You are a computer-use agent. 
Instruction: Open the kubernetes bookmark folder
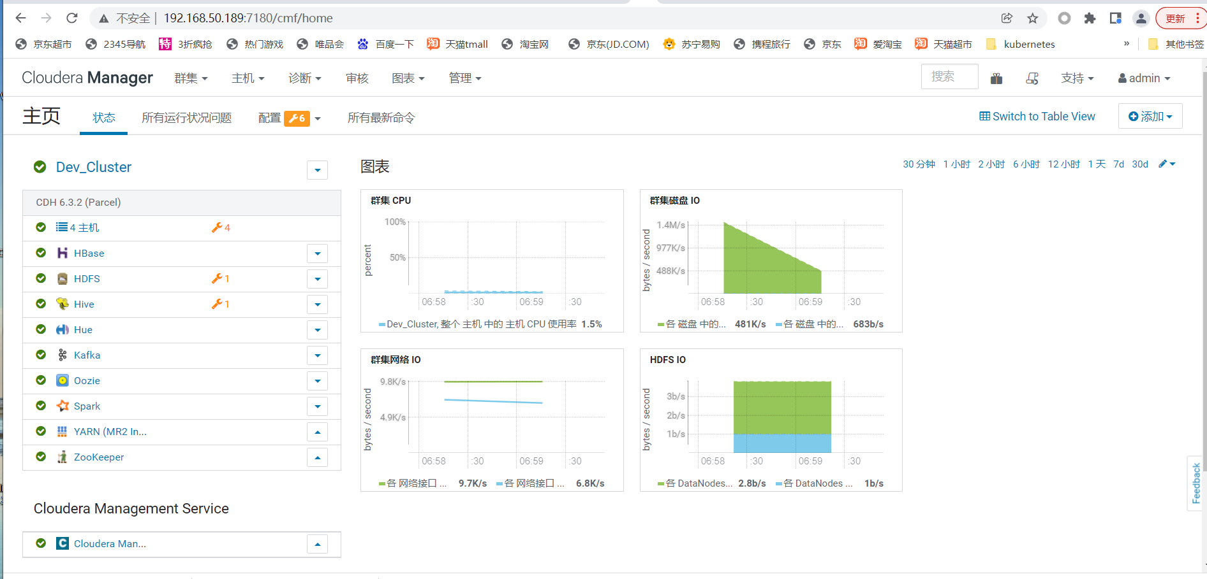pos(1021,44)
